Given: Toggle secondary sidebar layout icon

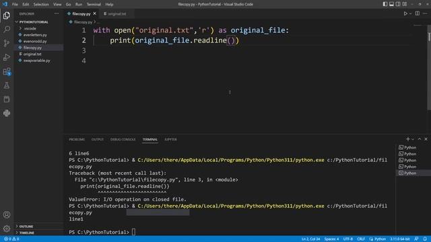Looking at the screenshot, I should click(x=398, y=4).
